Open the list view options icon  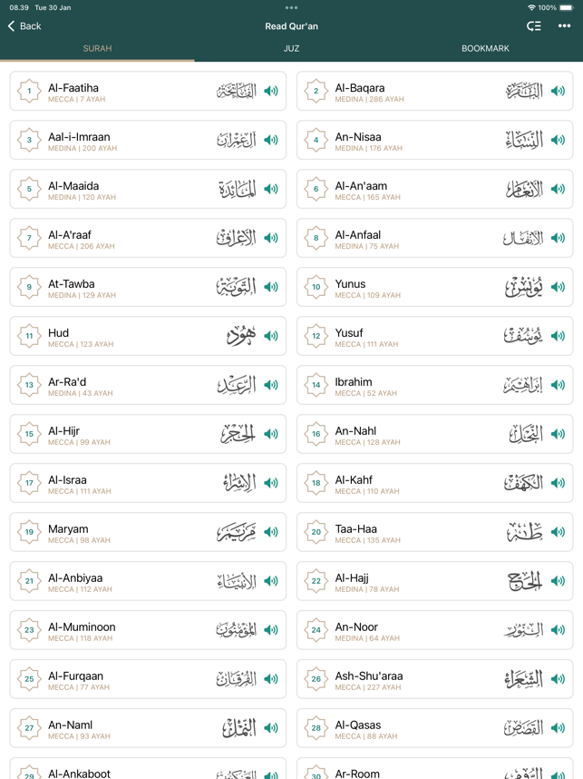pos(534,26)
